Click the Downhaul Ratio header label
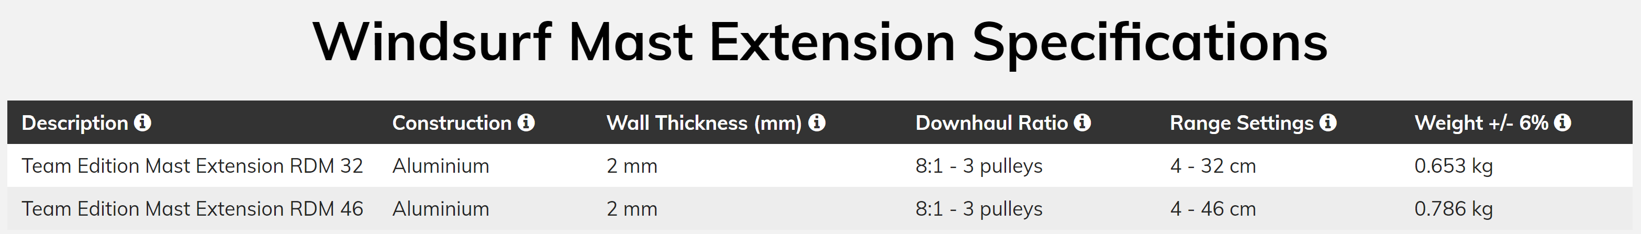The height and width of the screenshot is (234, 1641). (x=991, y=123)
